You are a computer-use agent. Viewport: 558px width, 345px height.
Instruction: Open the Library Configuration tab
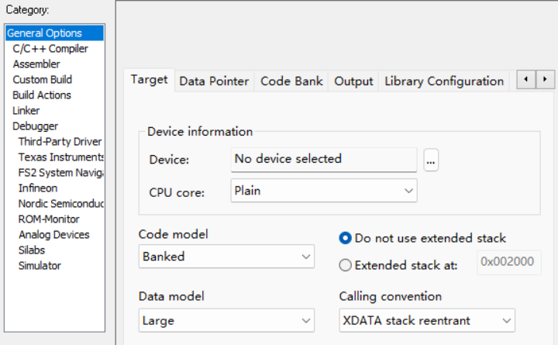[443, 81]
